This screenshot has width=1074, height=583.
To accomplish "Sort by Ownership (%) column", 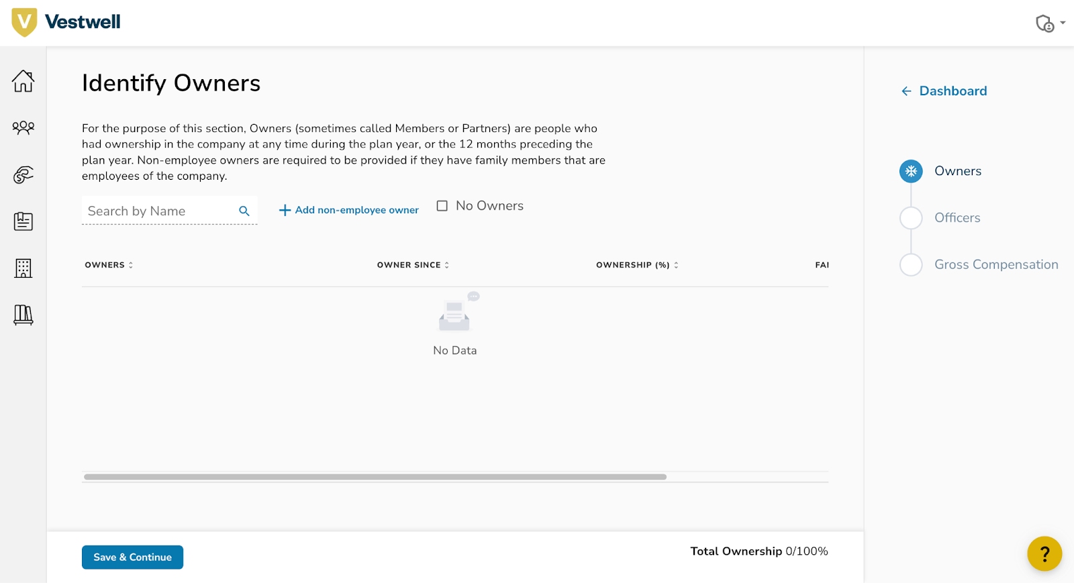I will 637,265.
